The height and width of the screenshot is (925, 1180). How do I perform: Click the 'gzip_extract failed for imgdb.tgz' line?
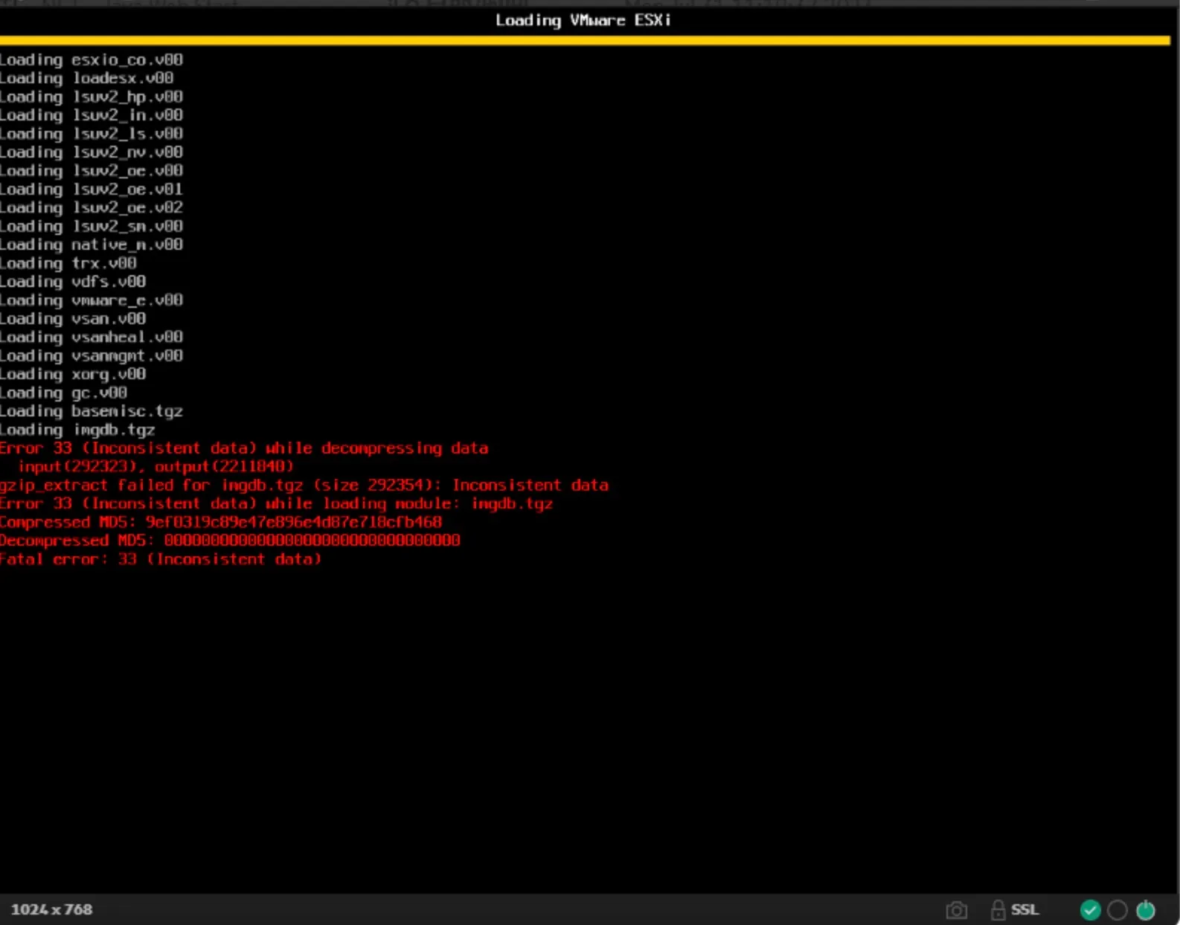click(x=304, y=486)
